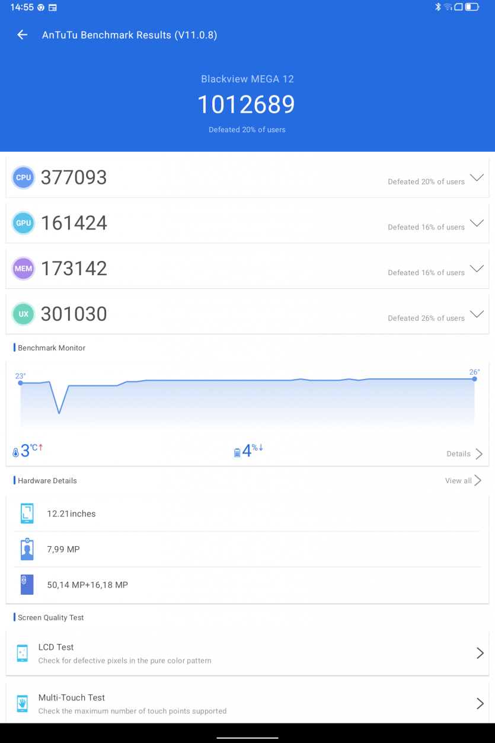Click the screen size hardware icon
Screen dimensions: 495x743
point(27,514)
